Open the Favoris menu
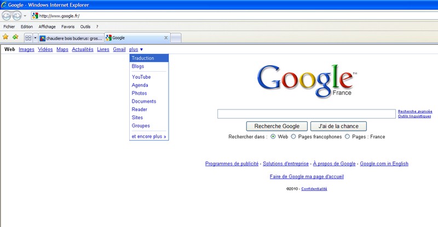Image resolution: width=438 pixels, height=227 pixels. point(68,26)
